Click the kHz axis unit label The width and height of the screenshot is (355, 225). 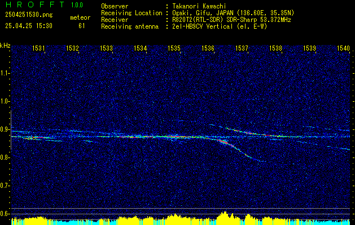pyautogui.click(x=5, y=46)
